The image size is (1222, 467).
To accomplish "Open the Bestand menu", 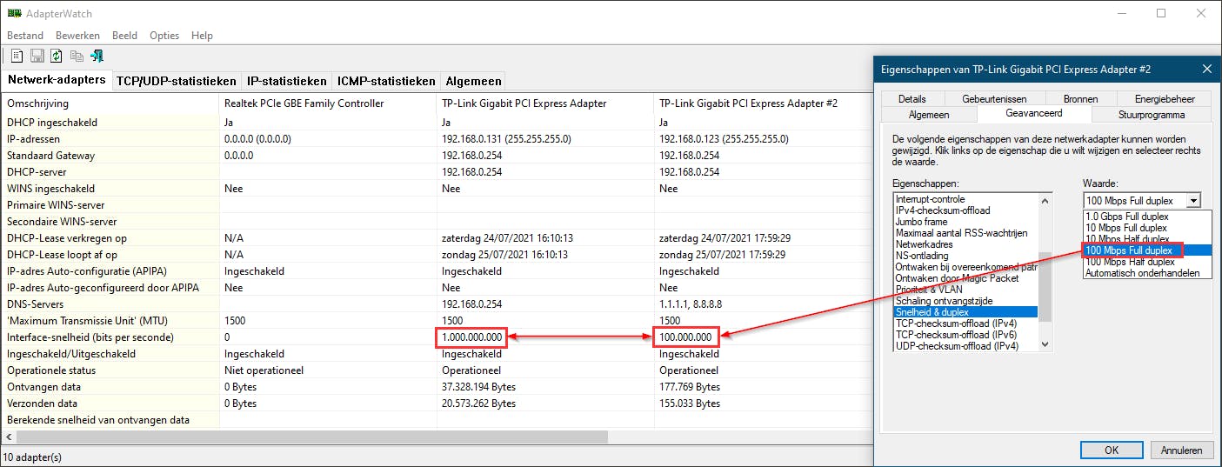I will tap(25, 36).
